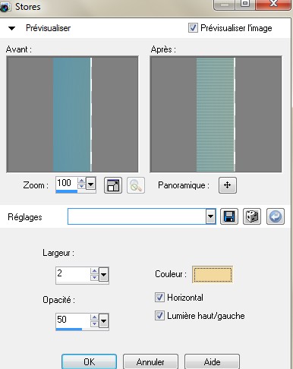Open the Zoom value dropdown arrow
The image size is (293, 369).
click(90, 183)
